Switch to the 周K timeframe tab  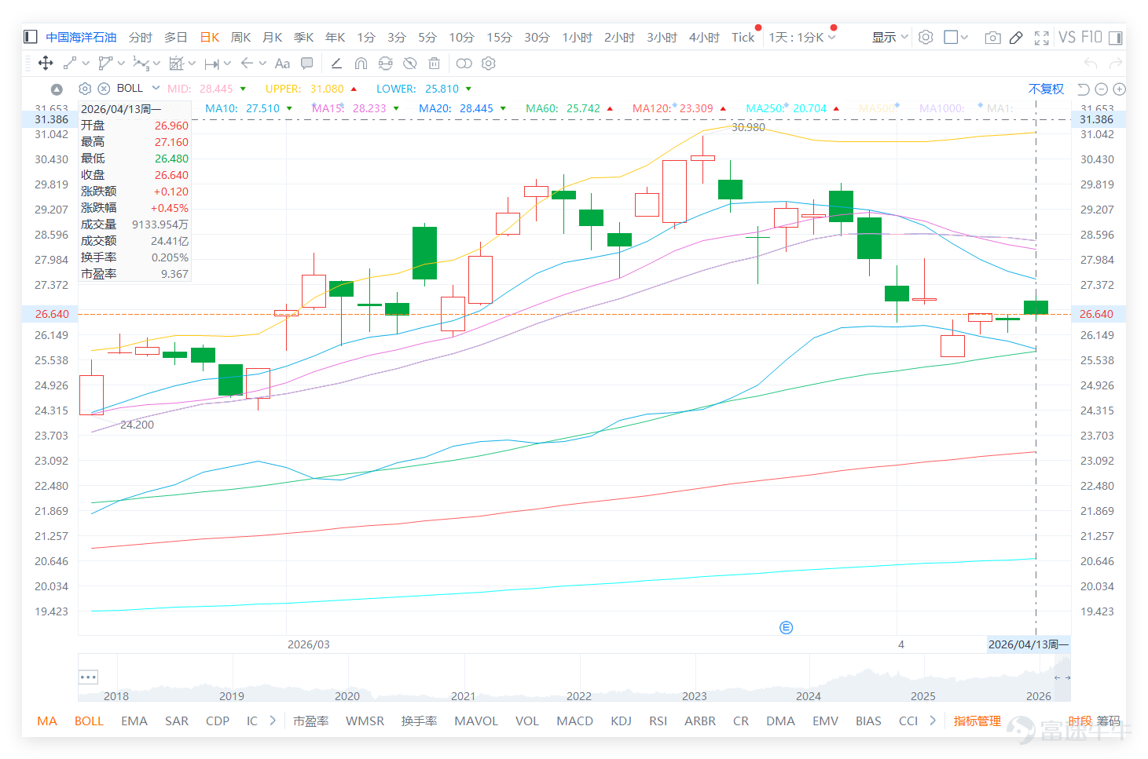coord(240,37)
